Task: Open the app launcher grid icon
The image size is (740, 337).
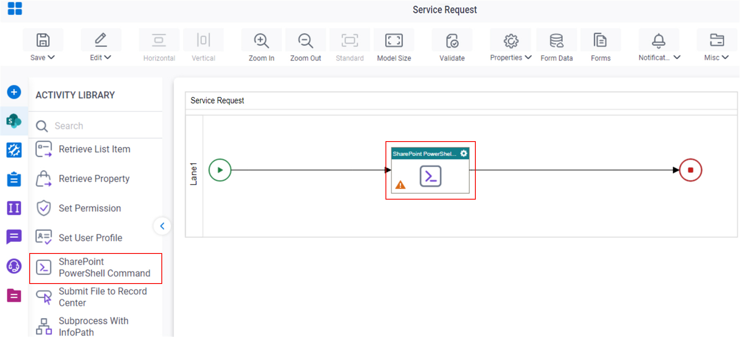Action: click(15, 8)
